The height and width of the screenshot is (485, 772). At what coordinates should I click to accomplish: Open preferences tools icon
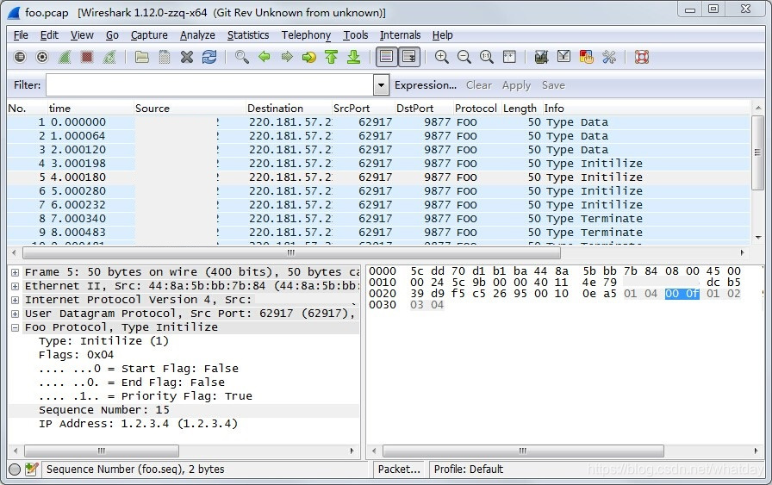(x=609, y=57)
